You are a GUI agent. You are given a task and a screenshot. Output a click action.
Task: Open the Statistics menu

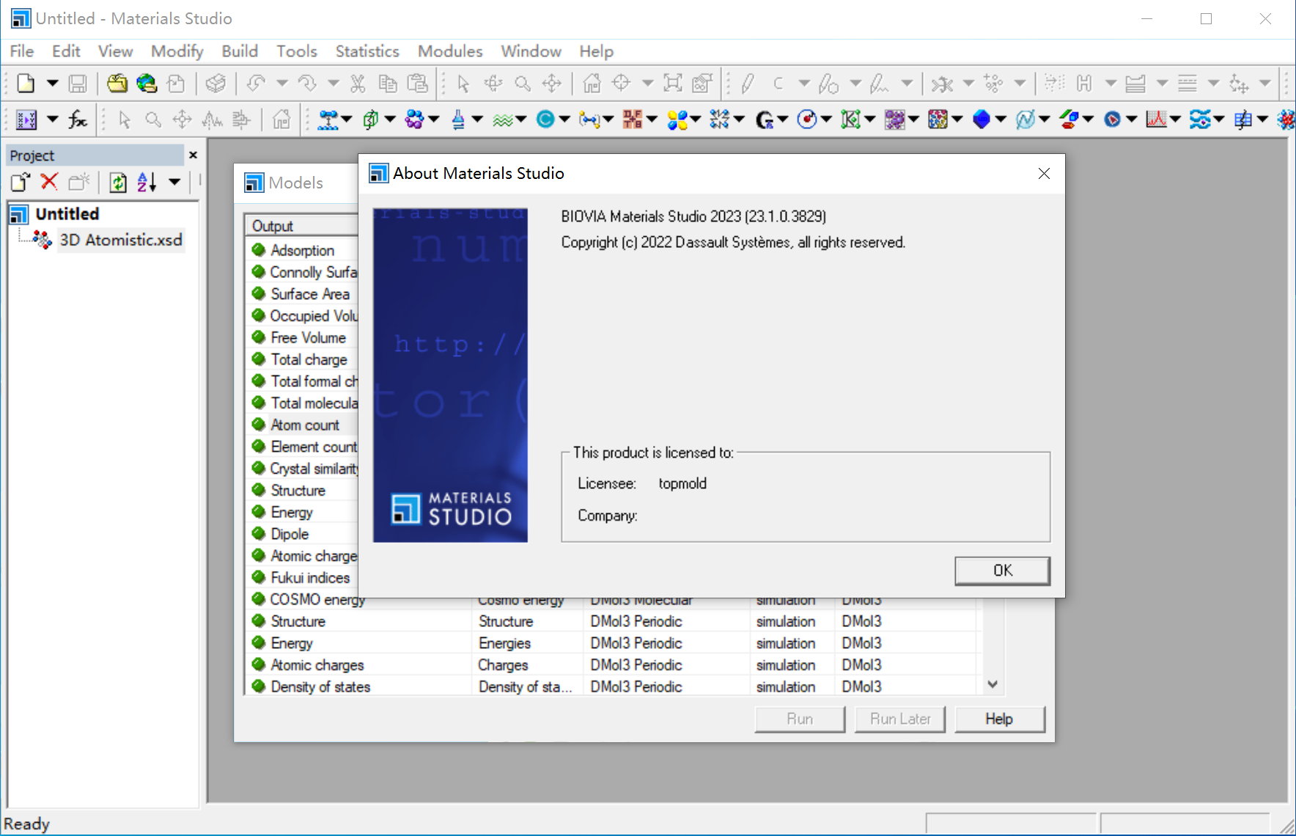(367, 51)
